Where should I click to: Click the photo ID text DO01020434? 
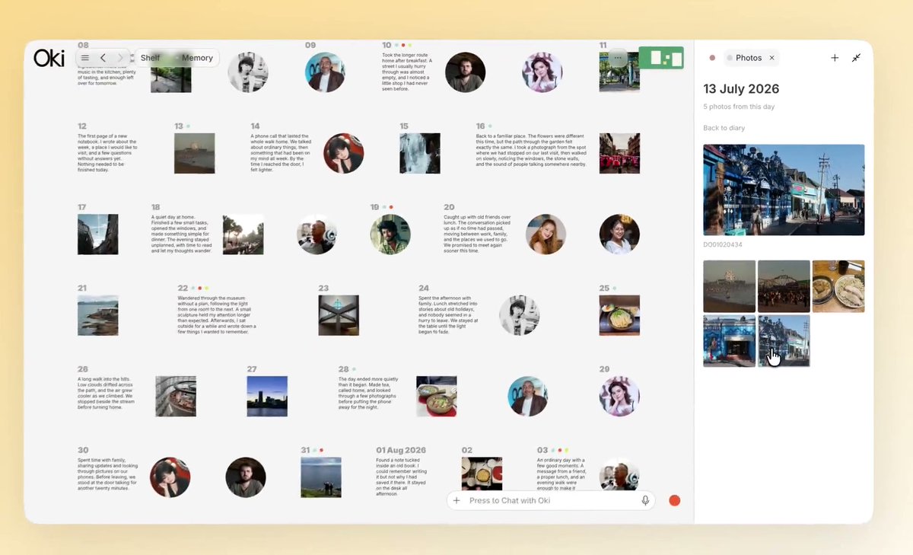pos(723,244)
